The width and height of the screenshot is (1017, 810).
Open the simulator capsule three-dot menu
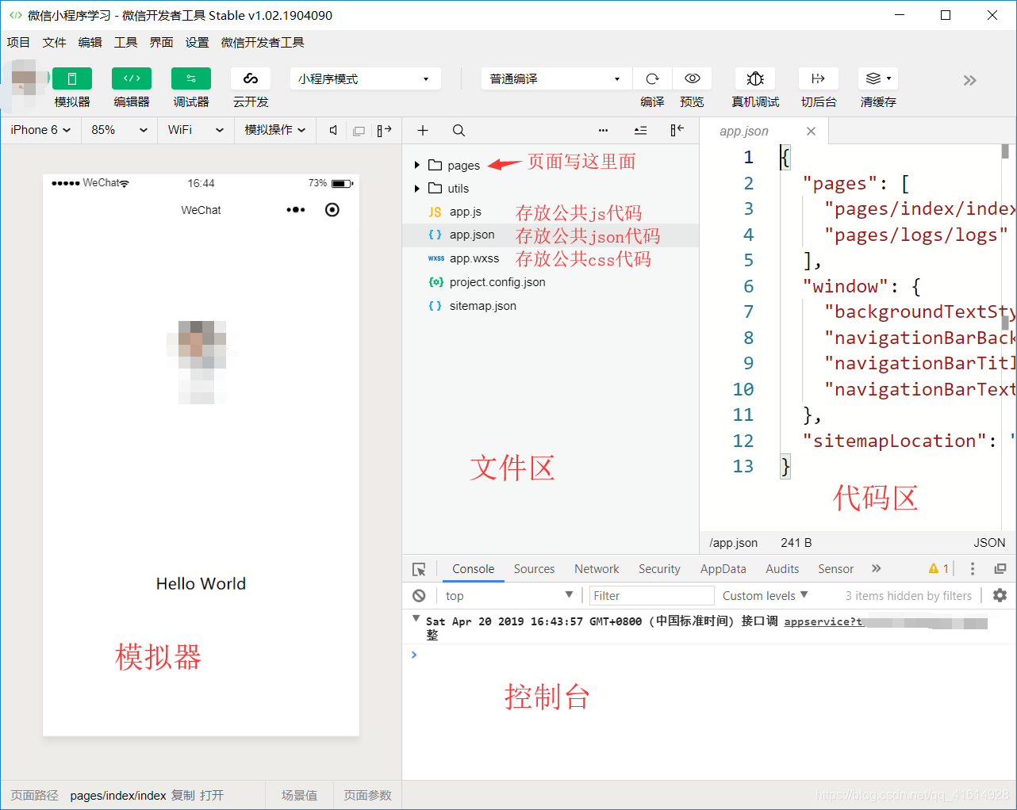(x=296, y=210)
